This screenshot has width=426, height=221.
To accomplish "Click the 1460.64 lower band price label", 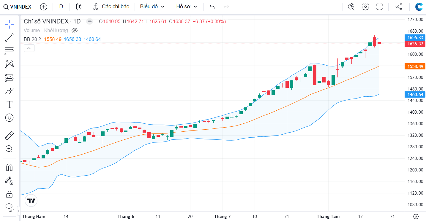I will tap(415, 95).
